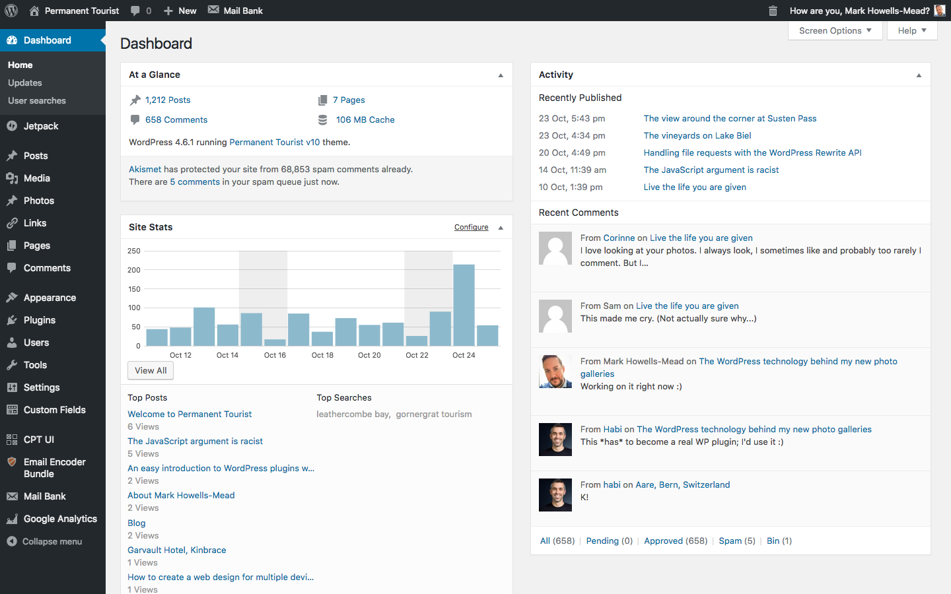Collapse the Activity panel
The width and height of the screenshot is (951, 594).
click(919, 75)
